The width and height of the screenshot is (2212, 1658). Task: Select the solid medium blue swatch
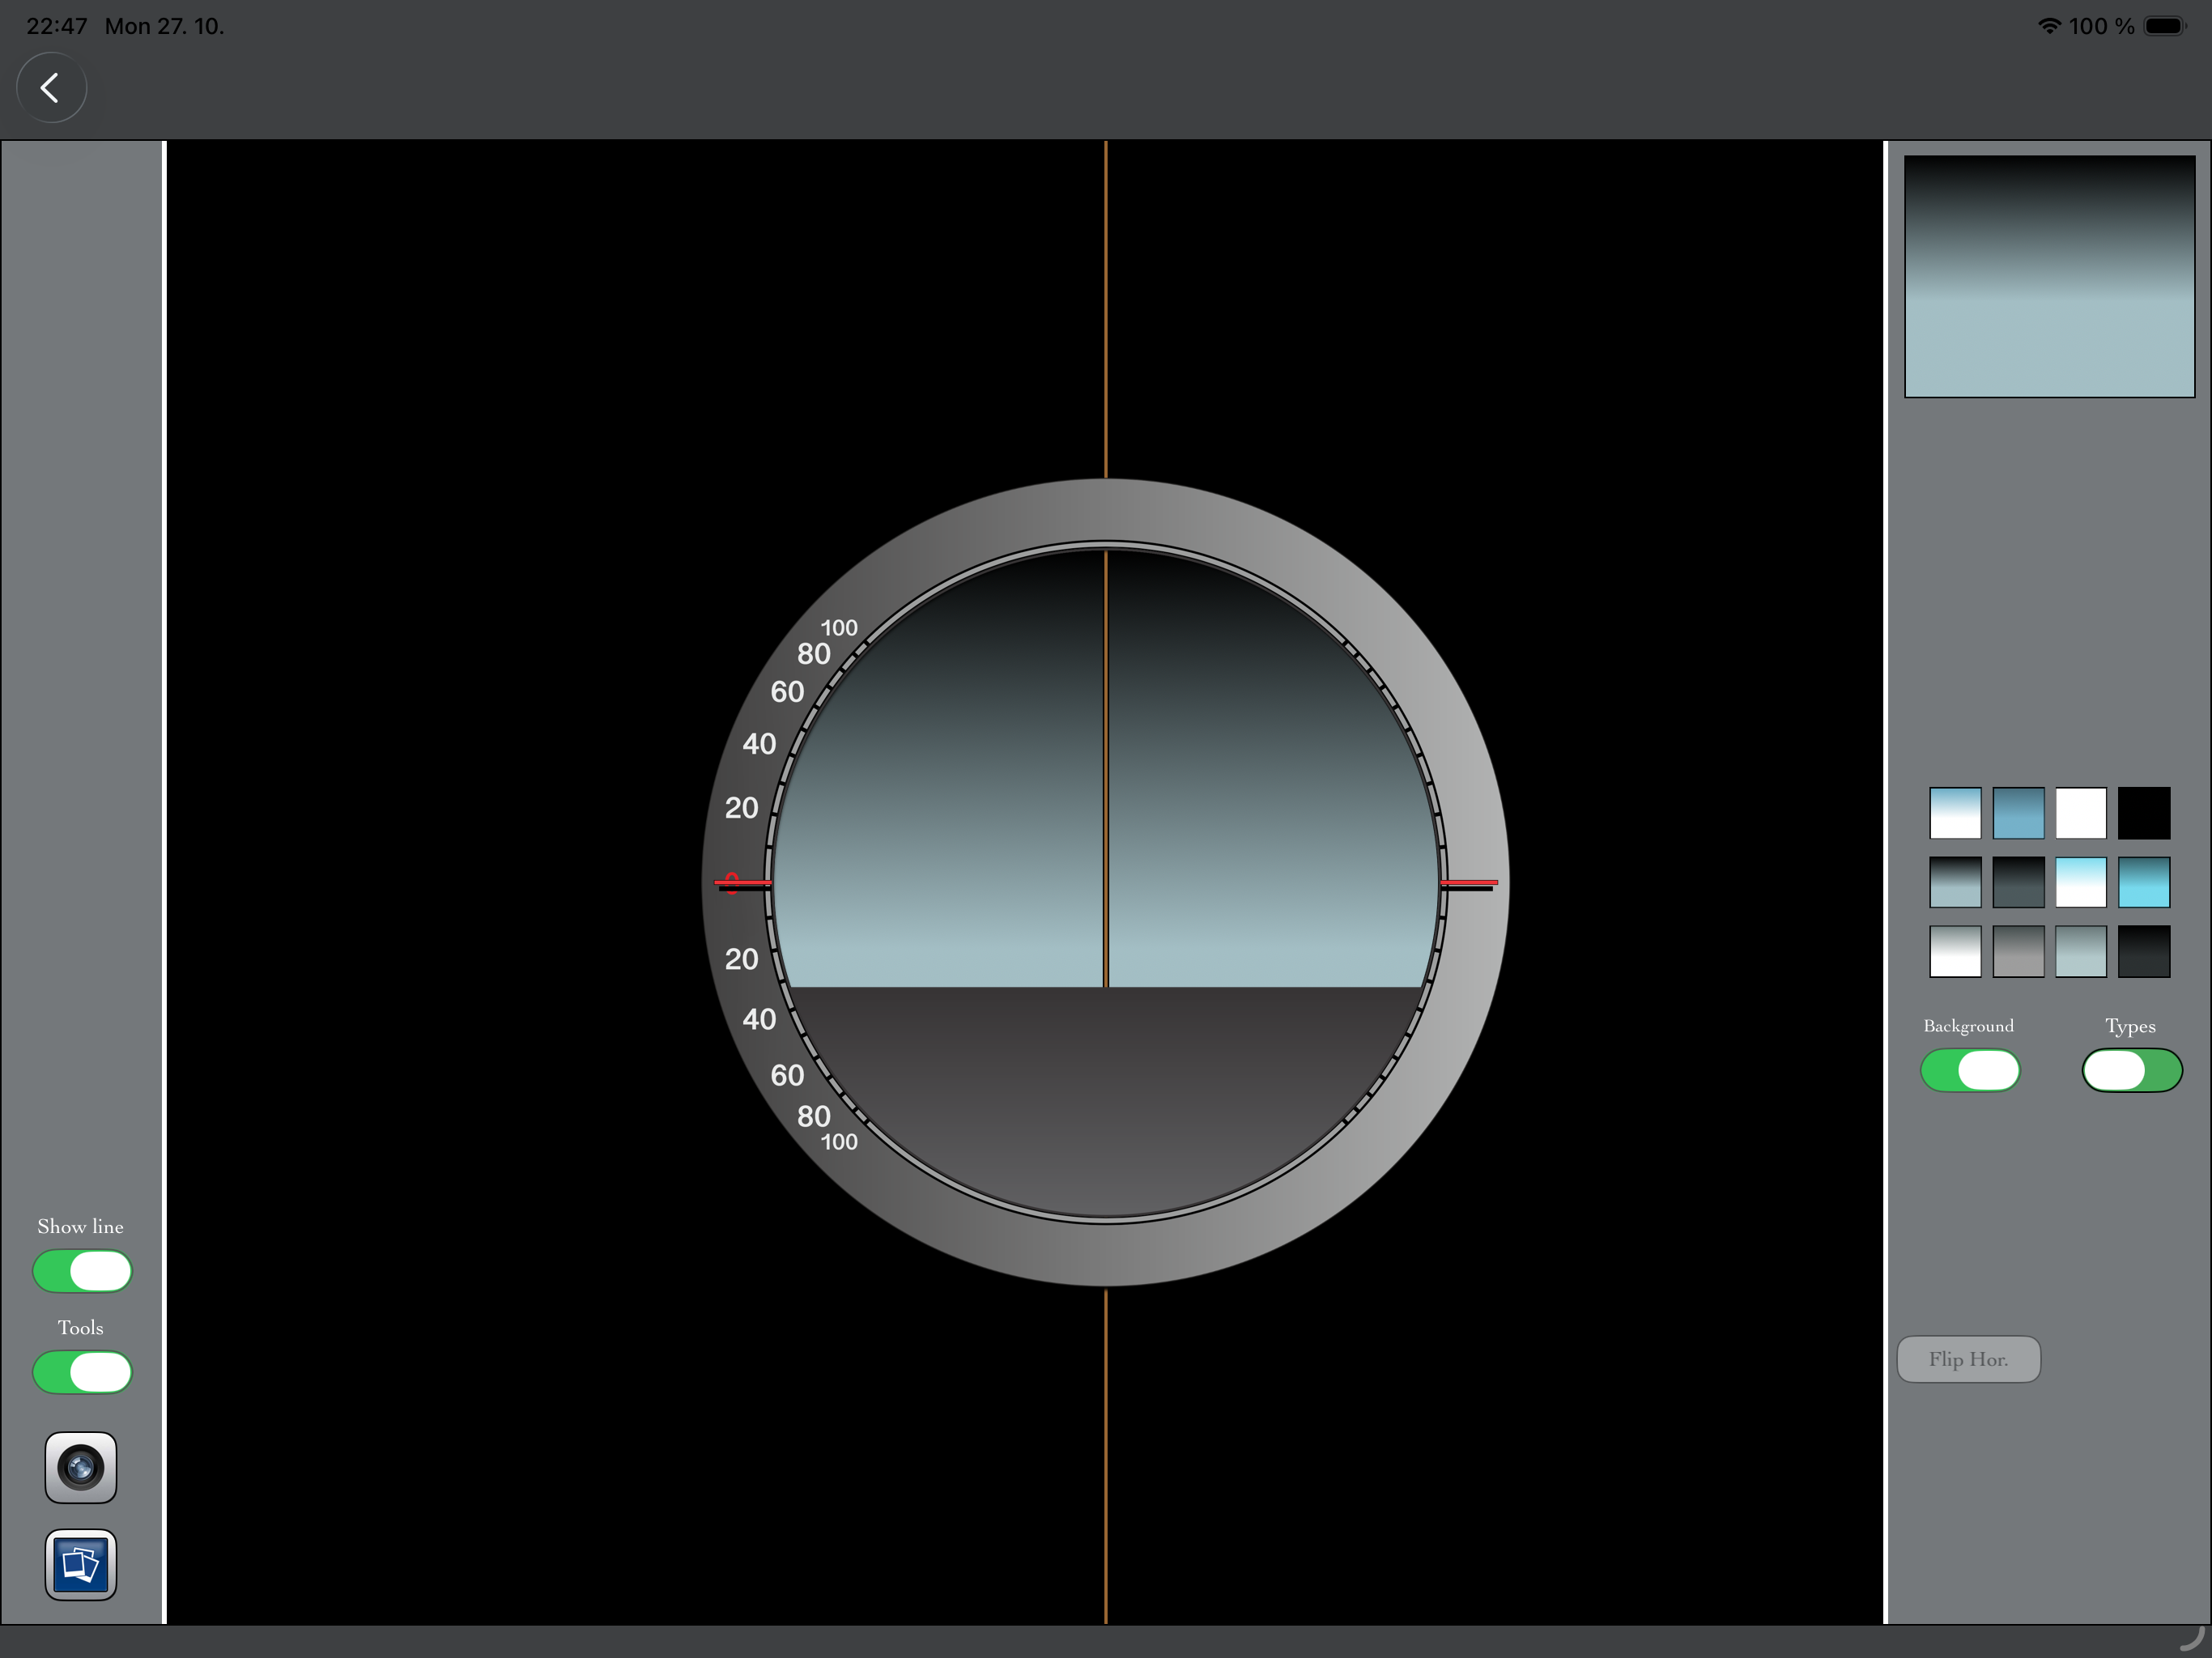coord(2018,813)
